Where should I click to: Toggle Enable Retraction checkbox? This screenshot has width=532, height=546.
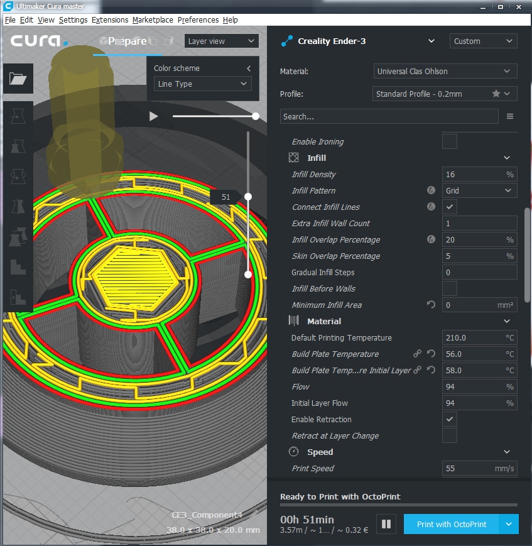click(x=450, y=419)
